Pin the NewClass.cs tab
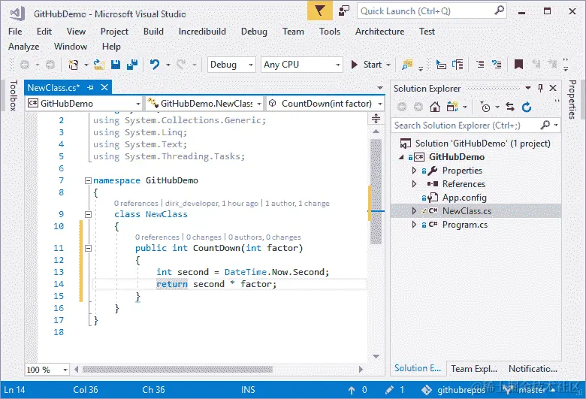 (90, 87)
